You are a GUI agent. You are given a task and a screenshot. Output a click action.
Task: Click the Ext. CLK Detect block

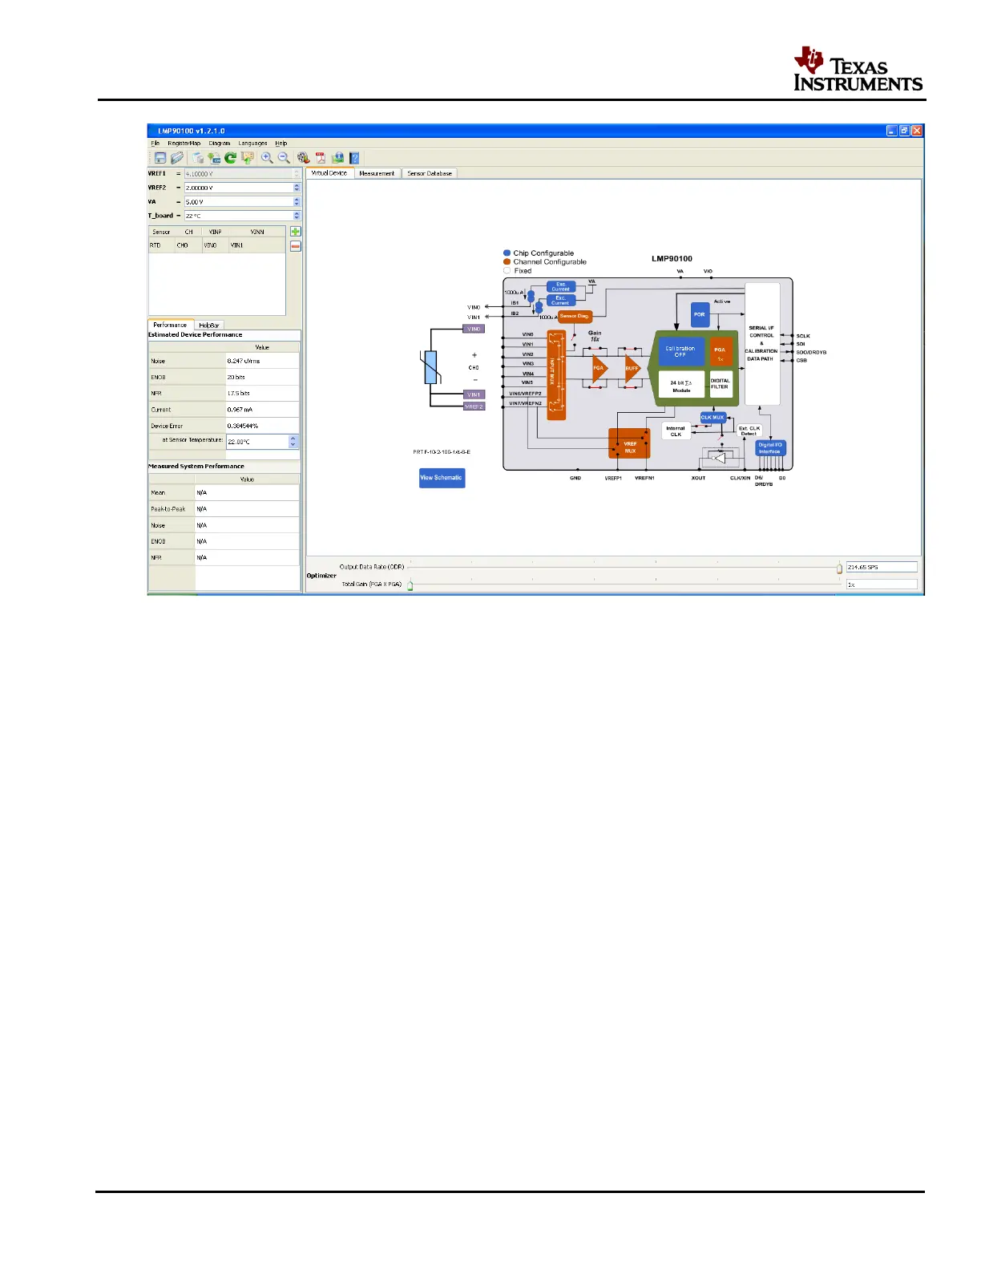(749, 431)
